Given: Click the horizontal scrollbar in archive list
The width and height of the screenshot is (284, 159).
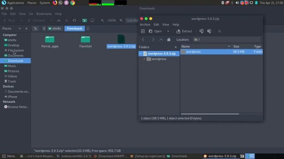Looking at the screenshot, I should (x=210, y=114).
